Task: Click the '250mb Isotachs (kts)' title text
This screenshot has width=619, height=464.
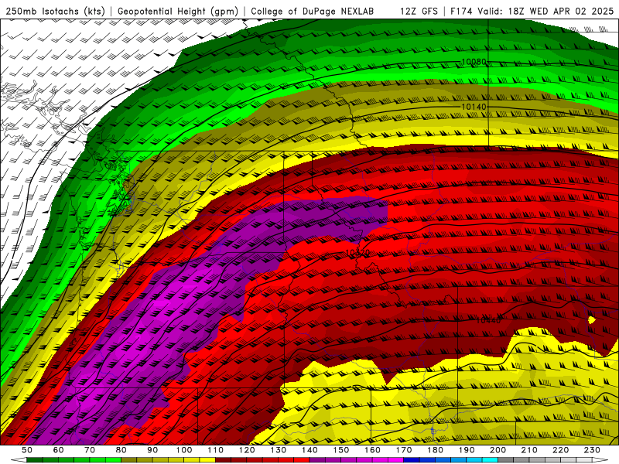Action: 55,12
